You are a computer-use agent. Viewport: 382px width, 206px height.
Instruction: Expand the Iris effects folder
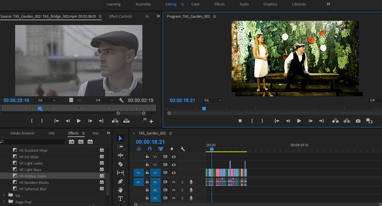(x=4, y=195)
